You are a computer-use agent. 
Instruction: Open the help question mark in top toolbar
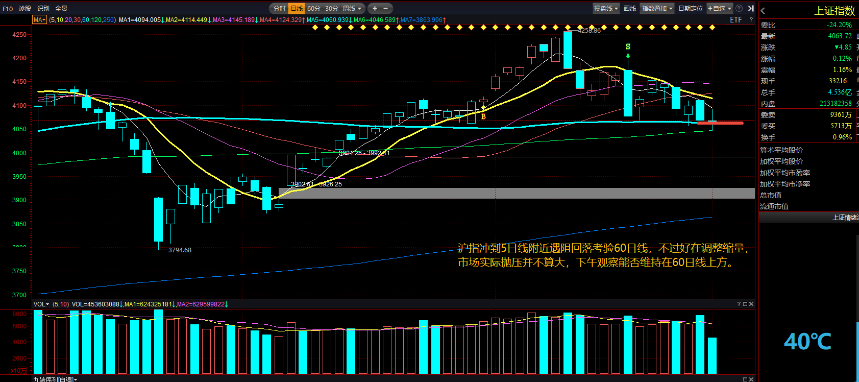coord(739,9)
